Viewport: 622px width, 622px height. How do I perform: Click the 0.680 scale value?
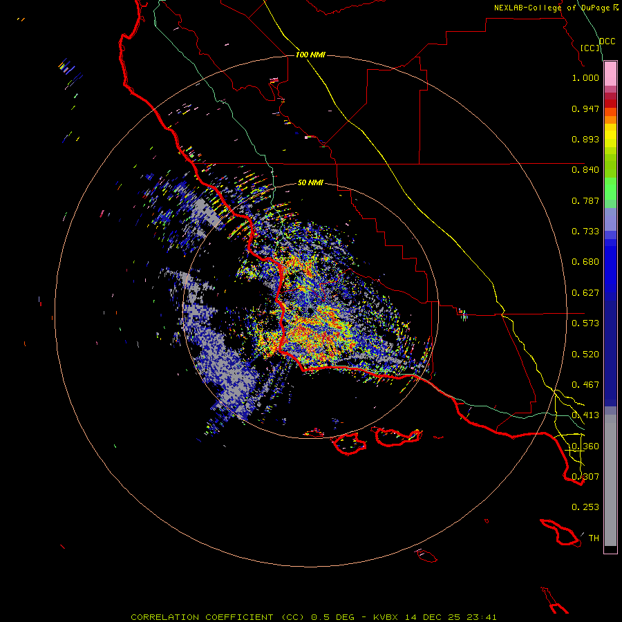pos(585,262)
